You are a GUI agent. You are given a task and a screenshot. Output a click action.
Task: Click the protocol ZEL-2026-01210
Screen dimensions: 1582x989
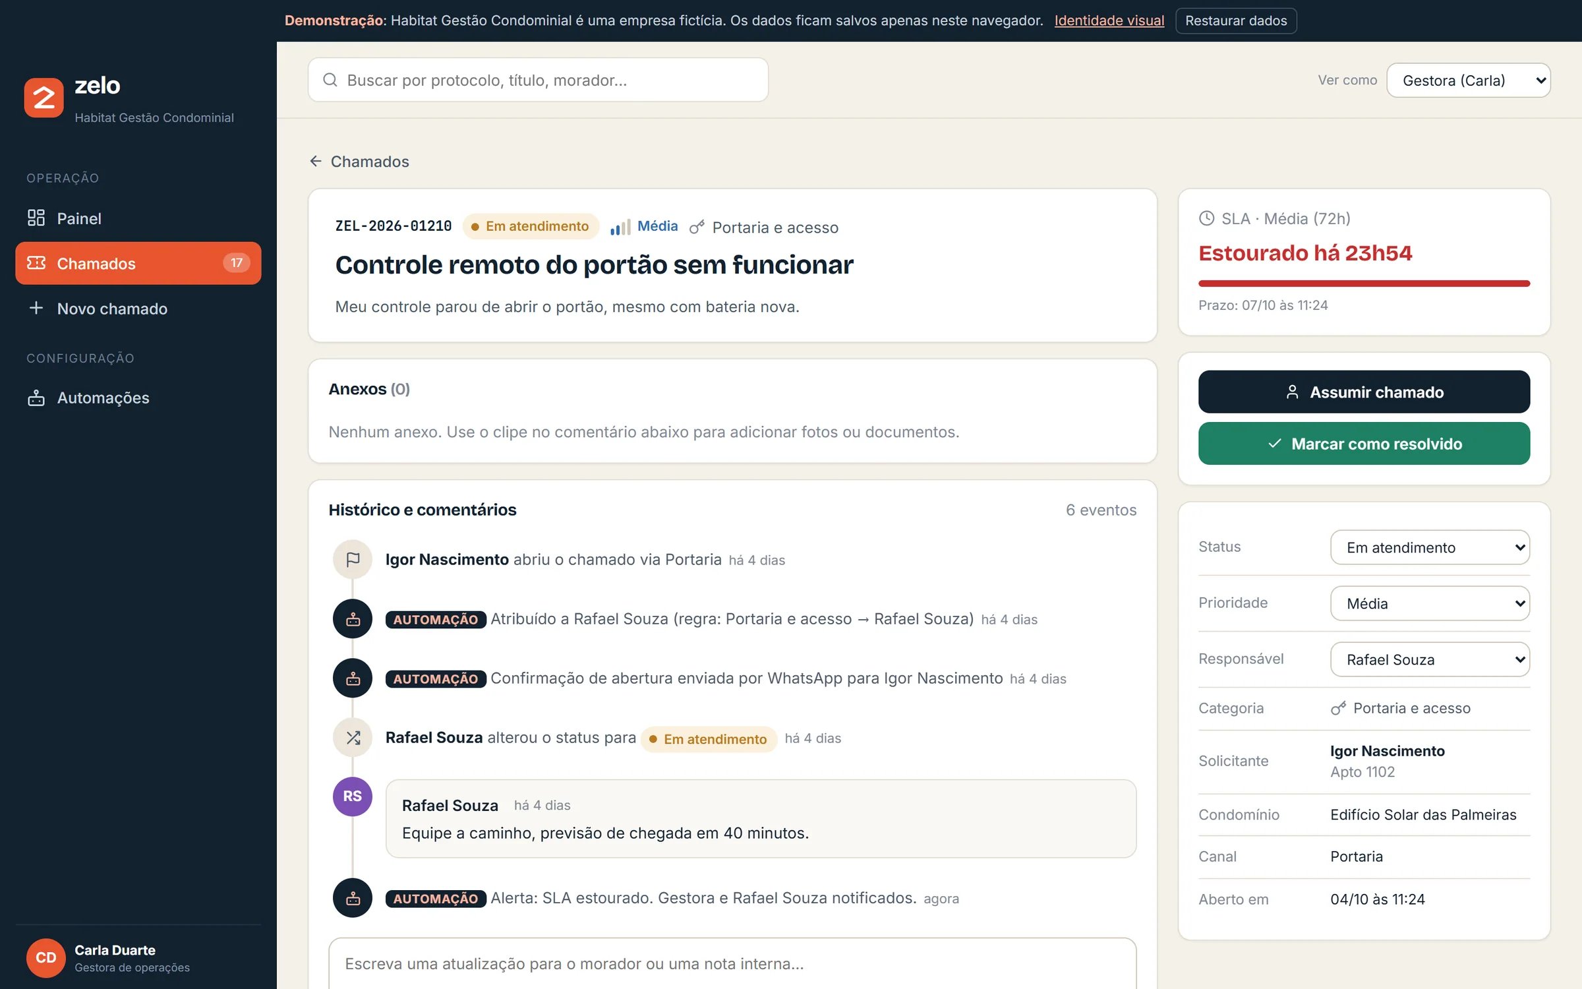tap(394, 226)
